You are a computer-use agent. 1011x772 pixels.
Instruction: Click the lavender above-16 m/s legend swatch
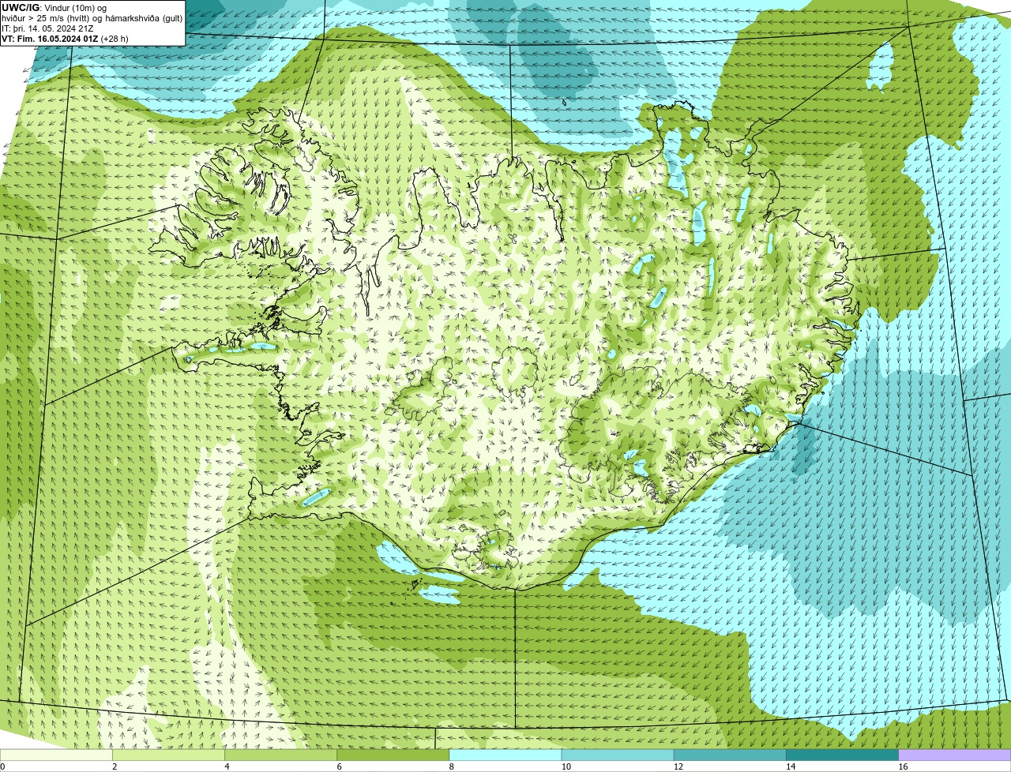pos(955,755)
